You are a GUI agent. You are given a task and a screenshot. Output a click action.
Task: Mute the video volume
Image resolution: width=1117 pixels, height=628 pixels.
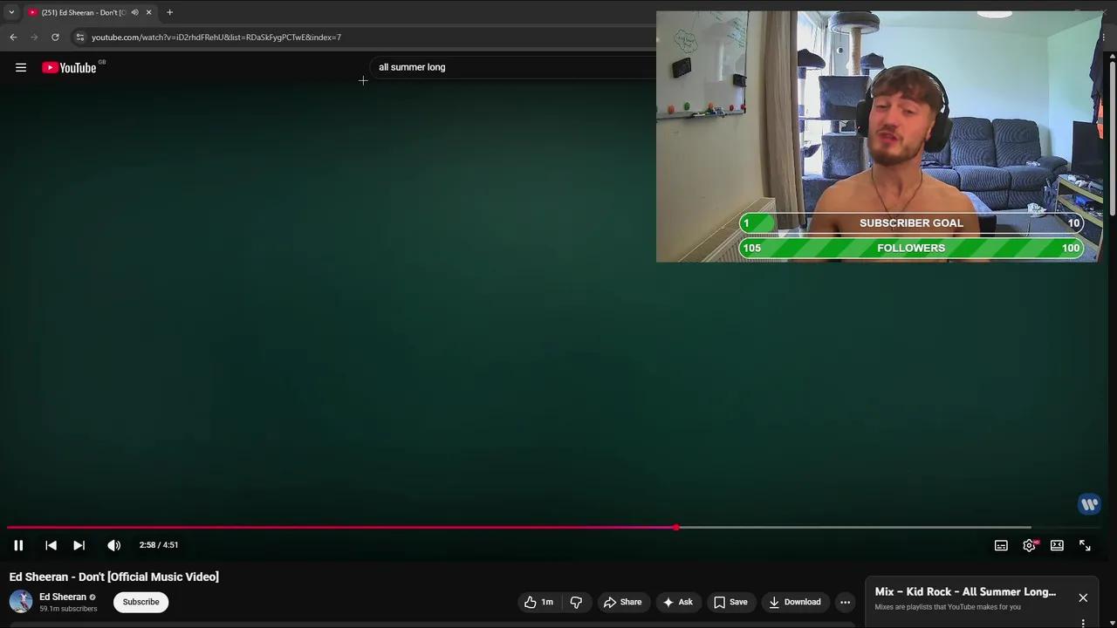coord(113,545)
